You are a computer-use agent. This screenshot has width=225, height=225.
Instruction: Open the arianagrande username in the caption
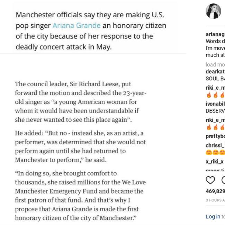(215, 35)
